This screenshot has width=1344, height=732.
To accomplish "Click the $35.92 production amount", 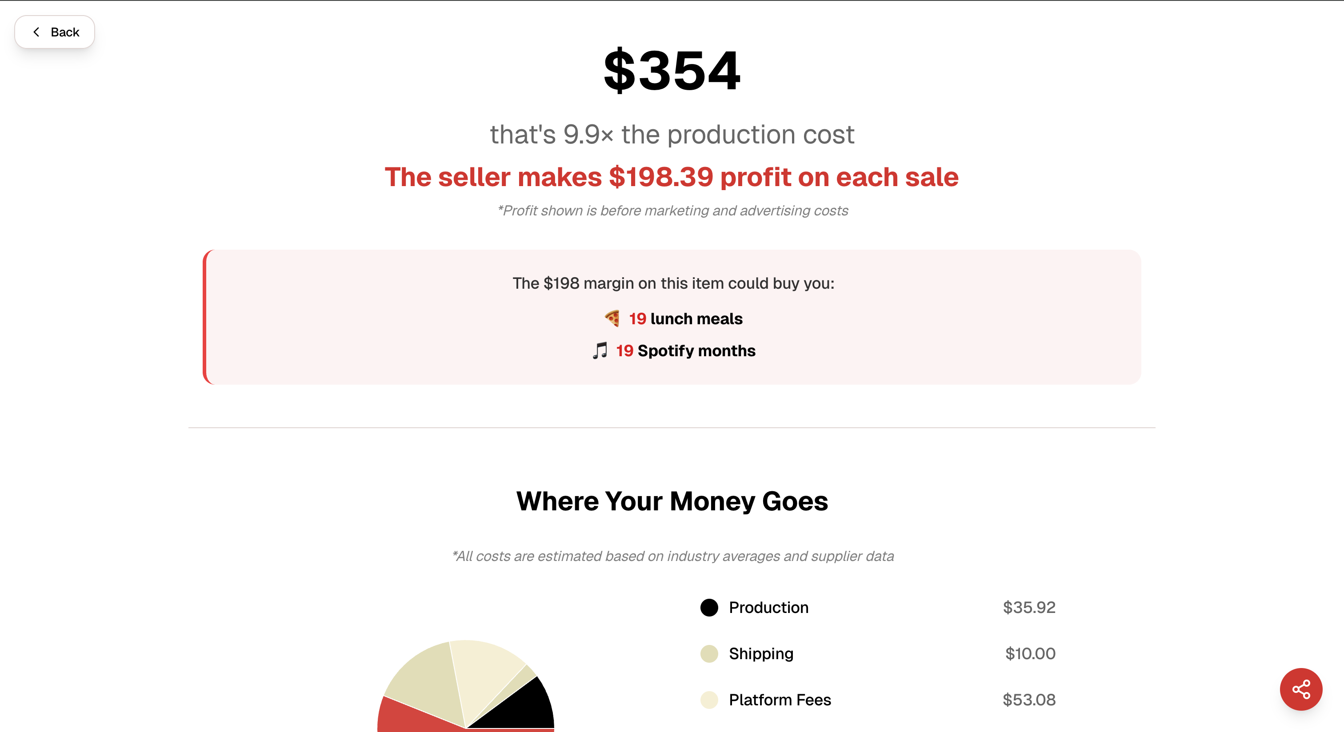I will (1029, 607).
